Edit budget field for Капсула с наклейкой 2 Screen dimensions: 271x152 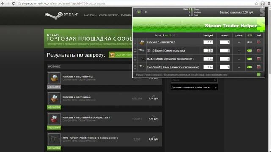point(208,42)
